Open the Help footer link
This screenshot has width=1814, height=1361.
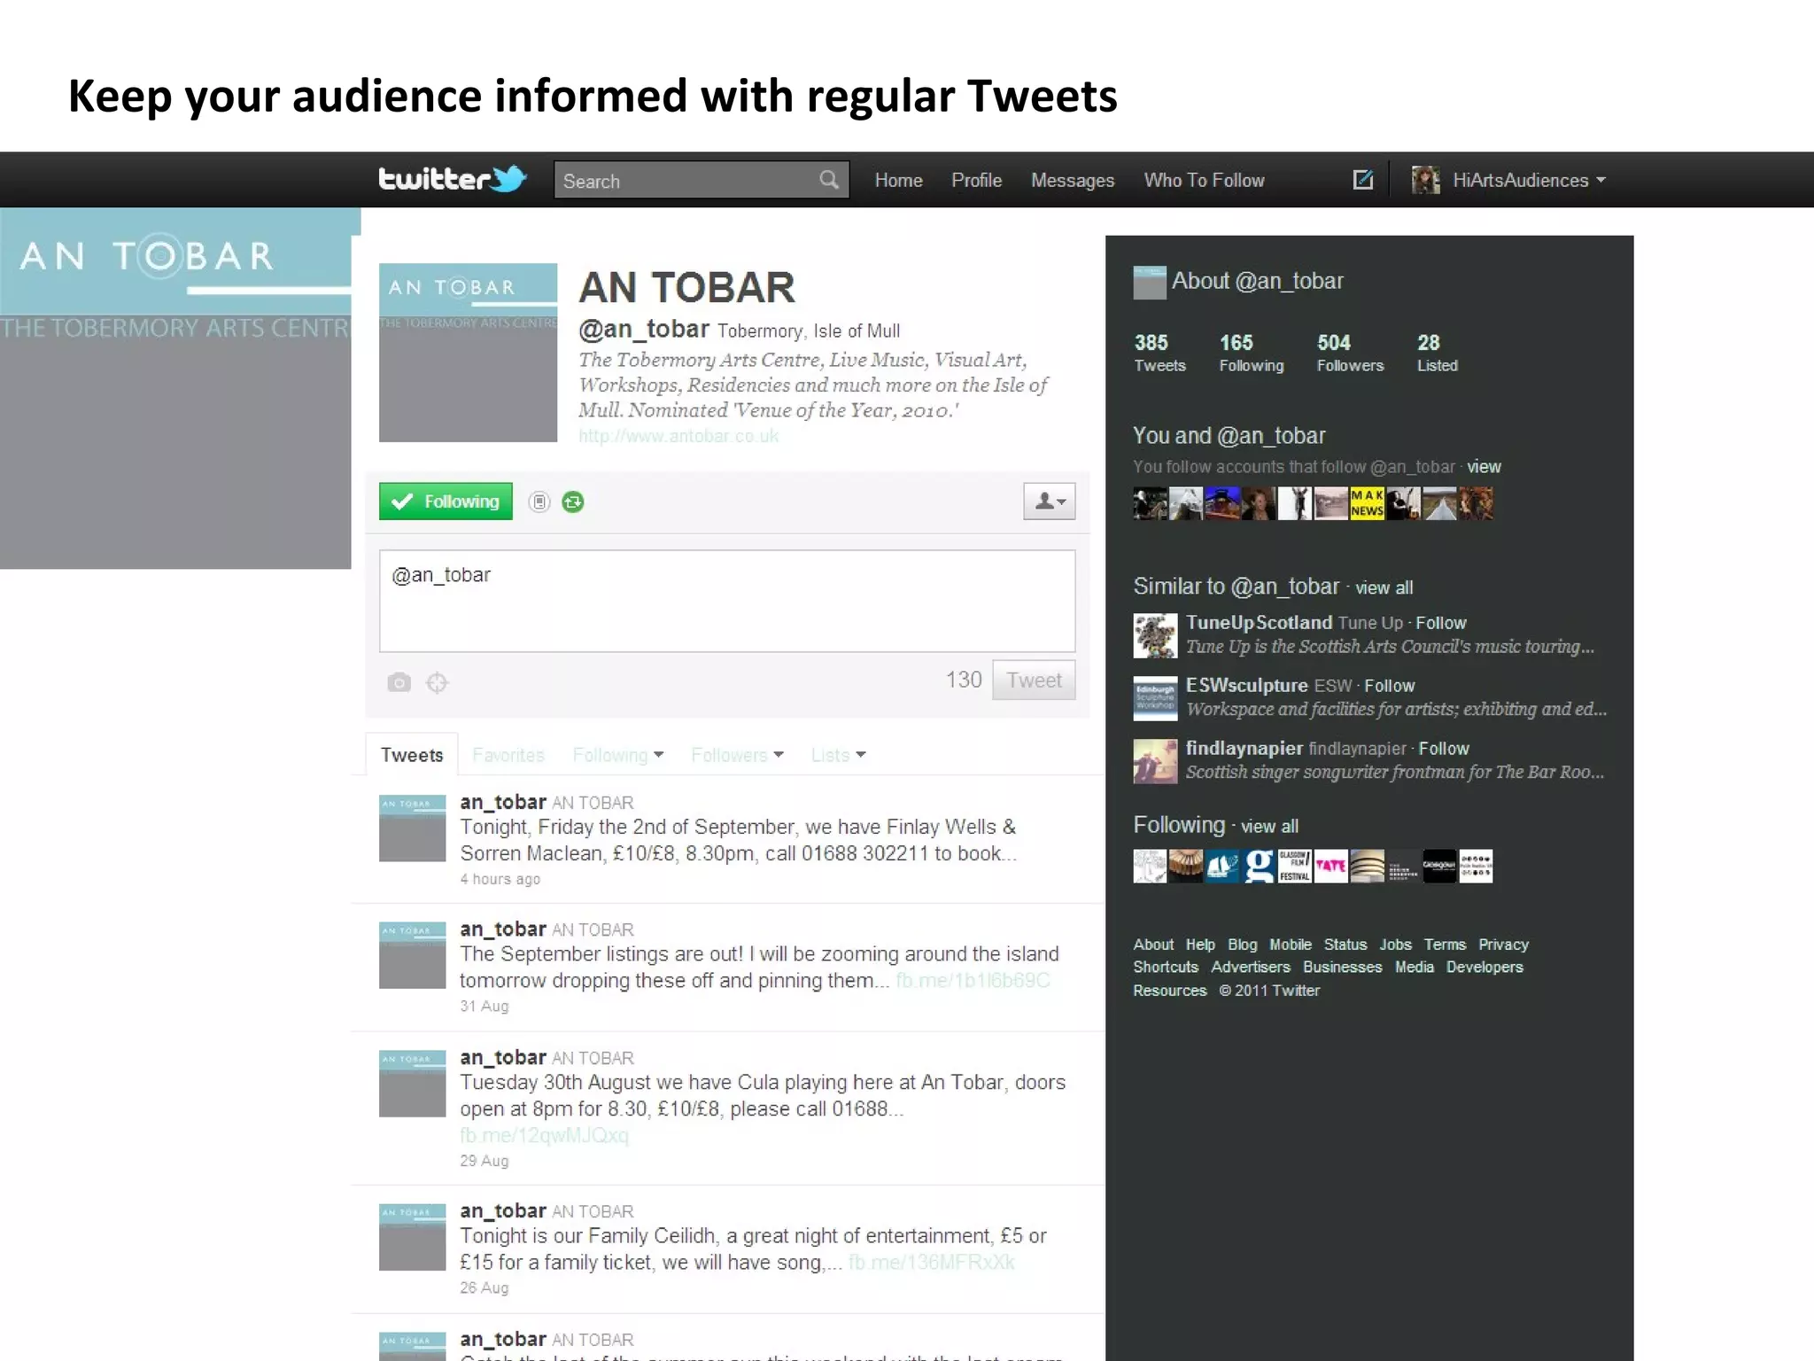click(x=1200, y=945)
